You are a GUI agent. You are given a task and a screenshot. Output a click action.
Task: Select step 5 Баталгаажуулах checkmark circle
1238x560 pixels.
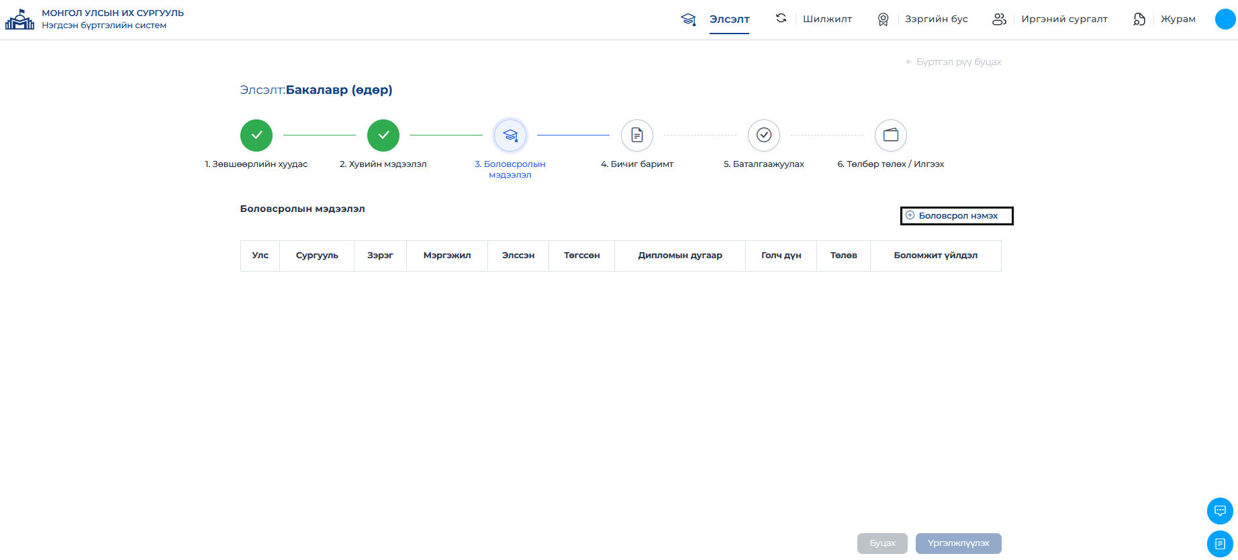coord(764,135)
